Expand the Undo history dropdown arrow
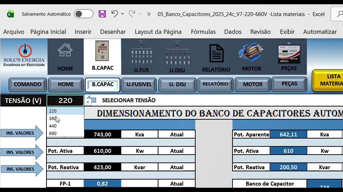The height and width of the screenshot is (192, 343). [x=122, y=14]
